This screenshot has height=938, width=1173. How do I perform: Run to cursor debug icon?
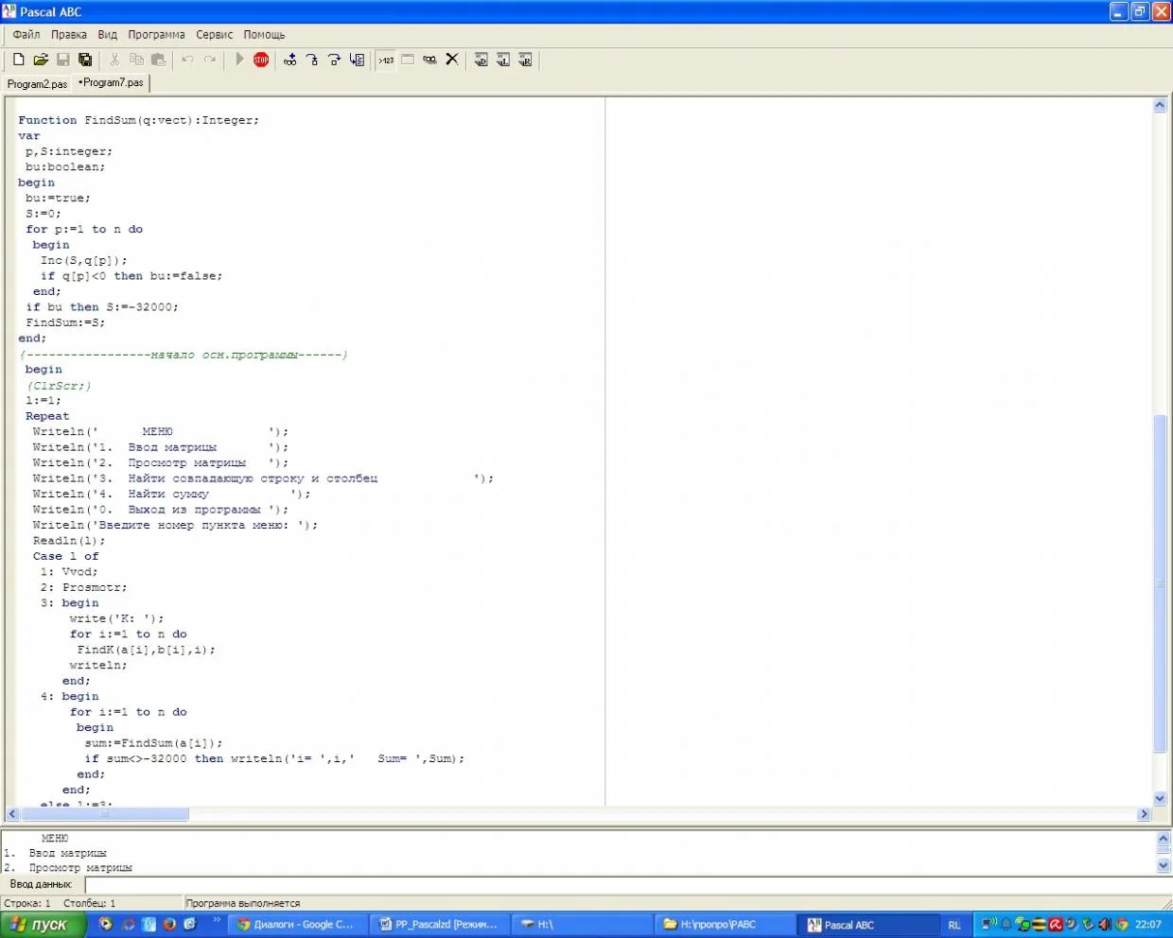(357, 60)
